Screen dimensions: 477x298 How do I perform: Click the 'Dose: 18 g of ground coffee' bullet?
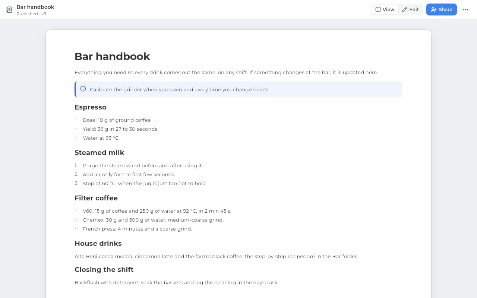[117, 120]
